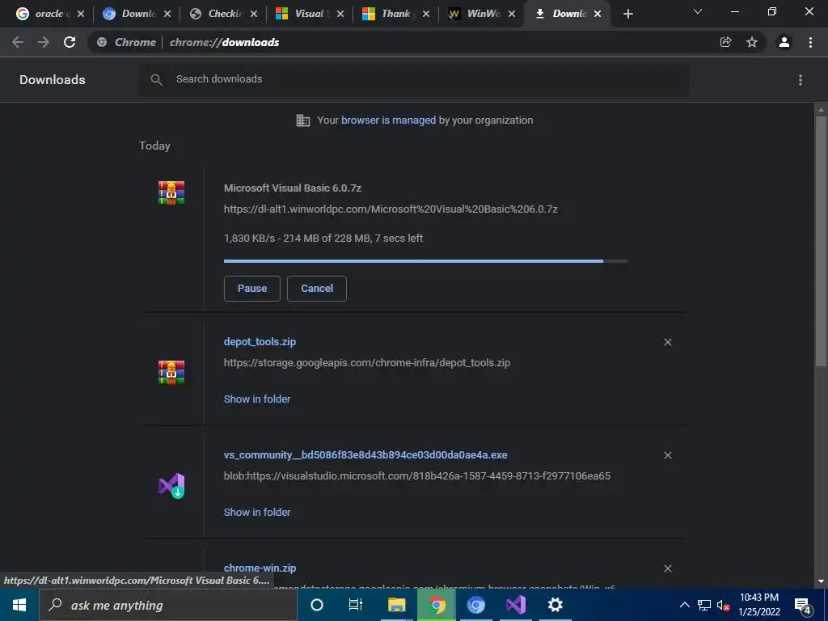The height and width of the screenshot is (621, 828).
Task: Open the Windows Start menu
Action: pyautogui.click(x=19, y=605)
